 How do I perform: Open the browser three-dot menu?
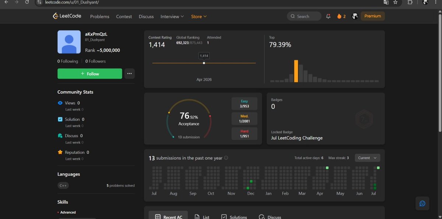tap(435, 2)
